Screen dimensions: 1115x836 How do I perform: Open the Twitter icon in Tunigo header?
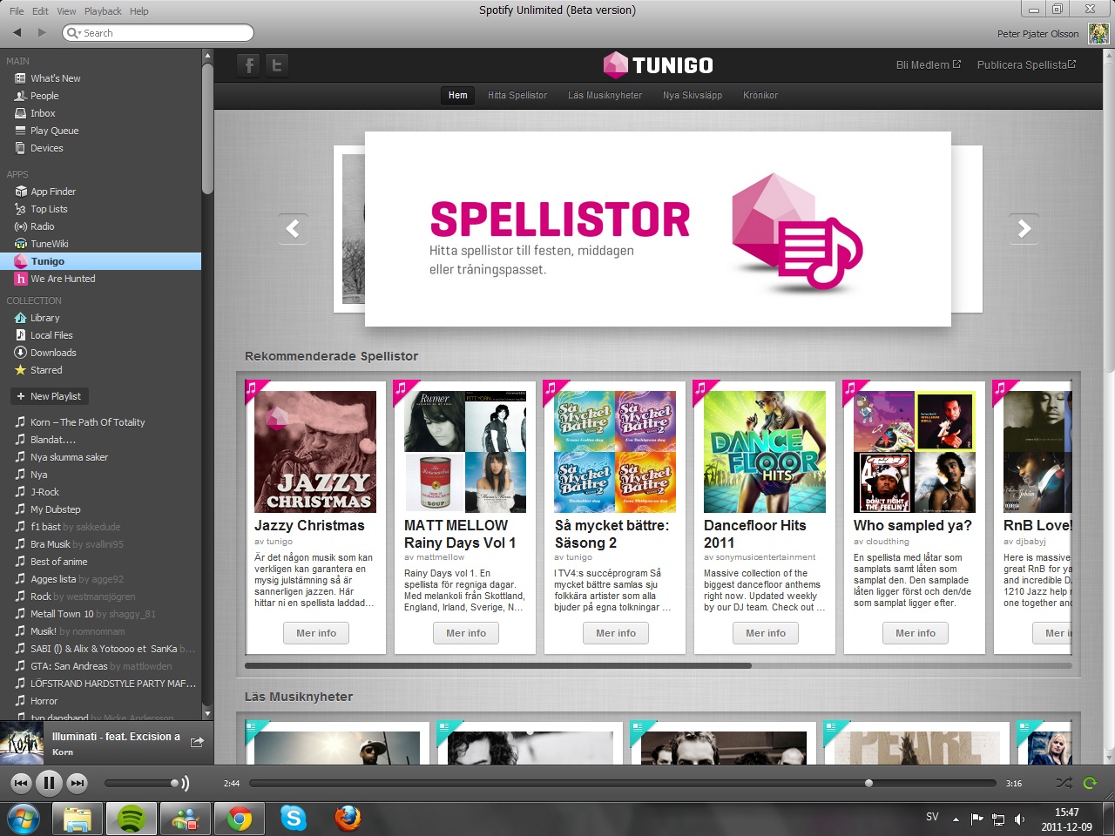[277, 65]
